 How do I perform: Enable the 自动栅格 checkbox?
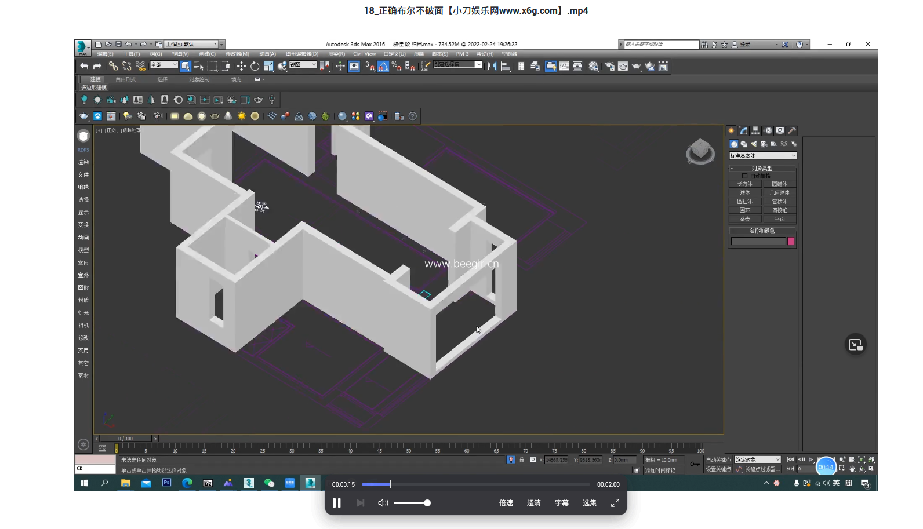point(745,176)
